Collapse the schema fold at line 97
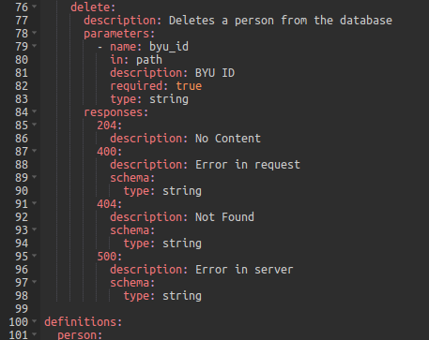This screenshot has height=340, width=429. pyautogui.click(x=35, y=281)
